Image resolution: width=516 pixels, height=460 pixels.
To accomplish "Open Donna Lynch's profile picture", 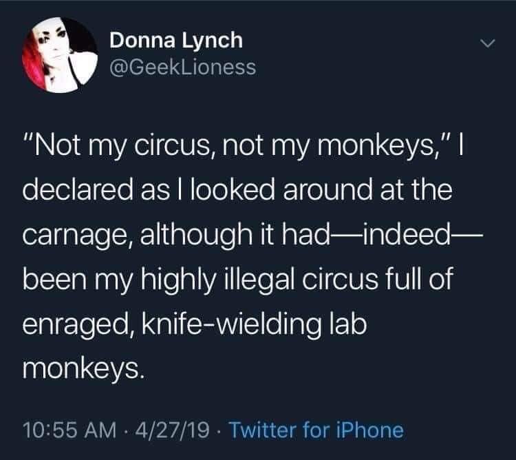I will [59, 55].
